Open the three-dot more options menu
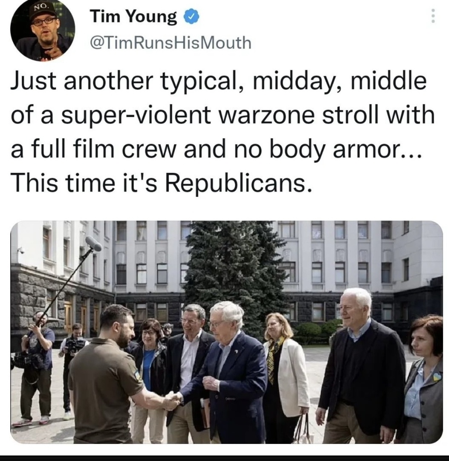This screenshot has height=461, width=449. 433,16
